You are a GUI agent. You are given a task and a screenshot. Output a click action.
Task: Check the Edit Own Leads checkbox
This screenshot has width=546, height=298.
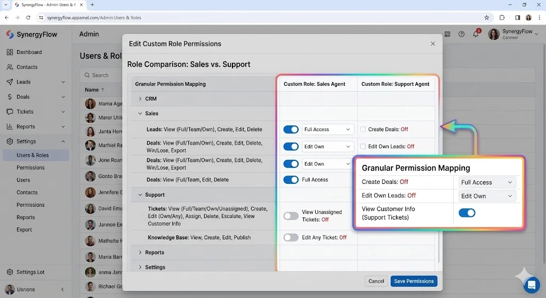363,147
